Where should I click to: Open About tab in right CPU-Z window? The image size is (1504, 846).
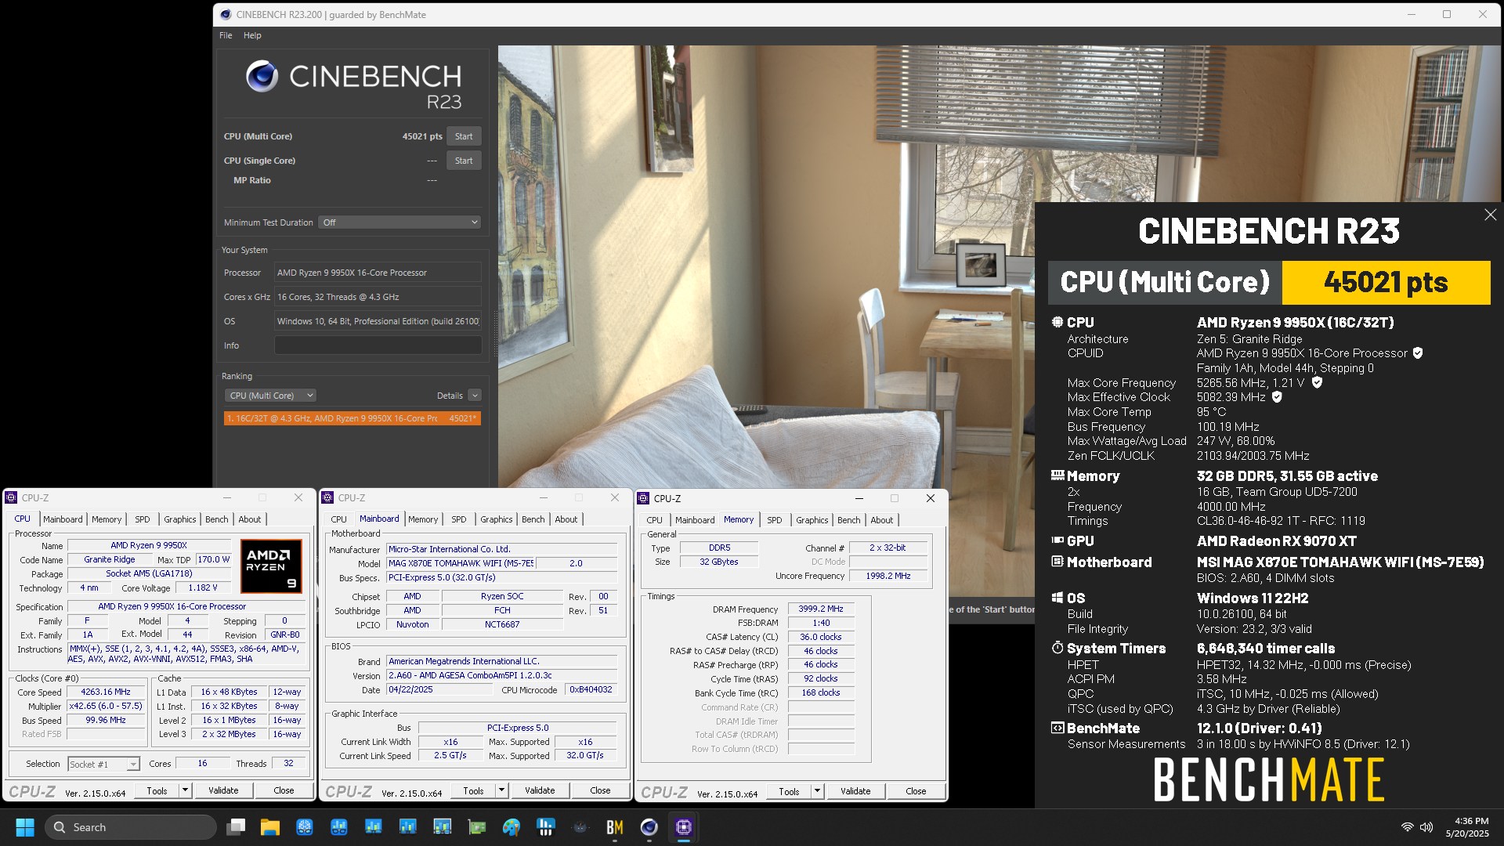click(x=881, y=520)
